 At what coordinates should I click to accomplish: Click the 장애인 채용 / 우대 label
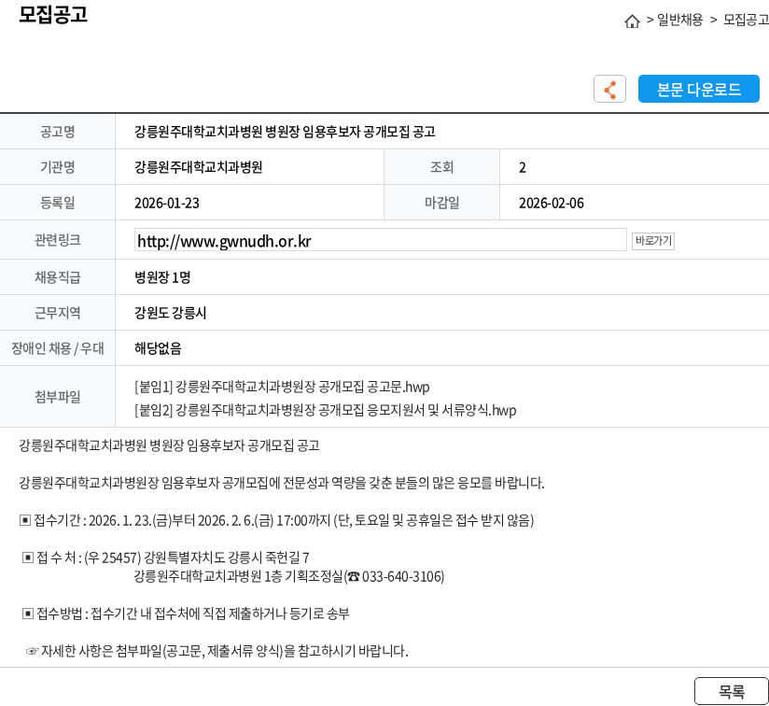pyautogui.click(x=57, y=348)
